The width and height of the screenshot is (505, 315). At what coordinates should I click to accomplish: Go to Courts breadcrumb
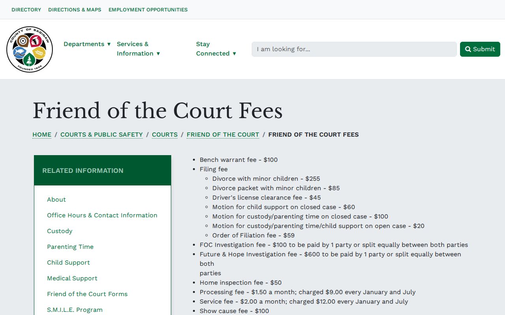(x=165, y=135)
